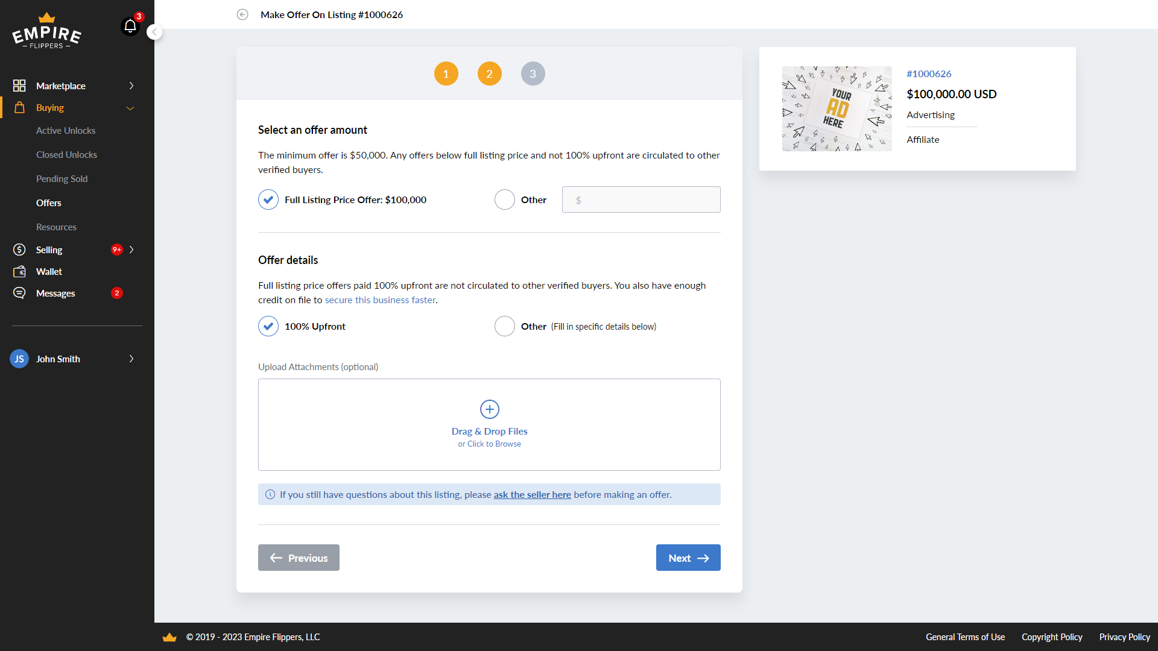
Task: Open the Active Unlocks menu item
Action: (66, 131)
